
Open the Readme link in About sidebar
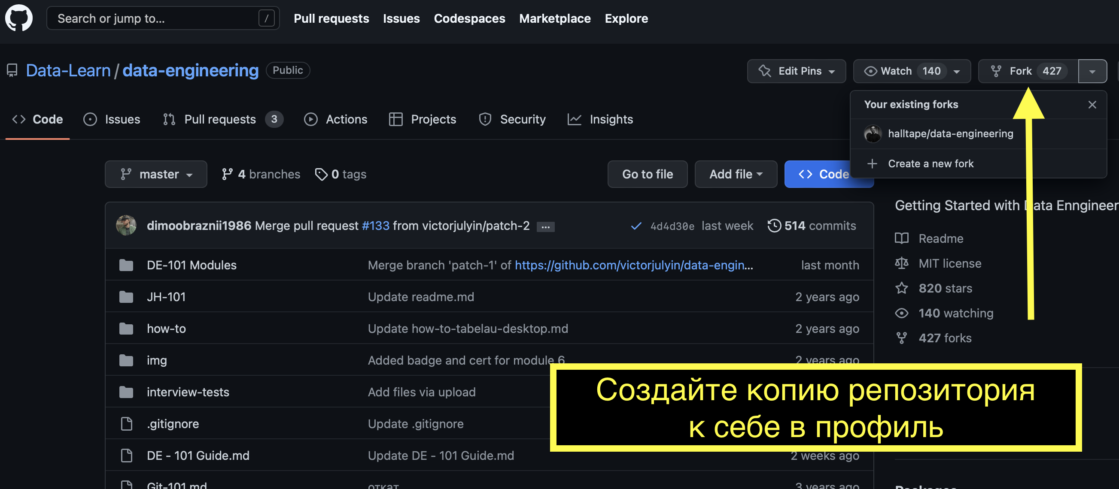point(929,238)
